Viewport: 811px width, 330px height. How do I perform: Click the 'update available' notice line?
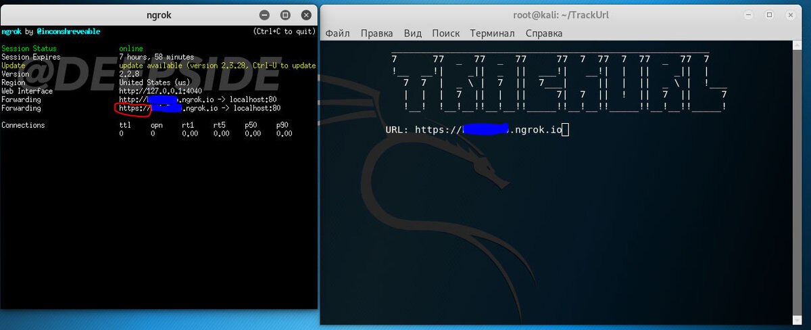pos(218,66)
